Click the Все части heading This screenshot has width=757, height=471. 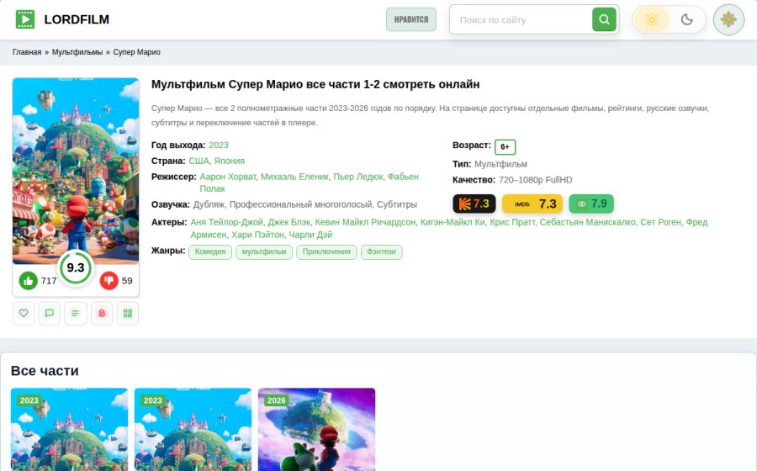[45, 371]
